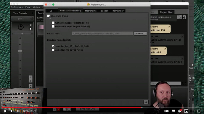
Task: Confirm preferences with the ok button
Action: click(x=146, y=102)
